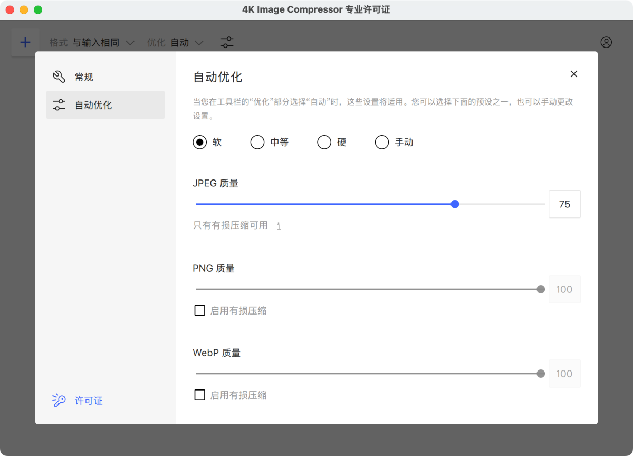Open the settings sliders icon in toolbar

pos(227,42)
